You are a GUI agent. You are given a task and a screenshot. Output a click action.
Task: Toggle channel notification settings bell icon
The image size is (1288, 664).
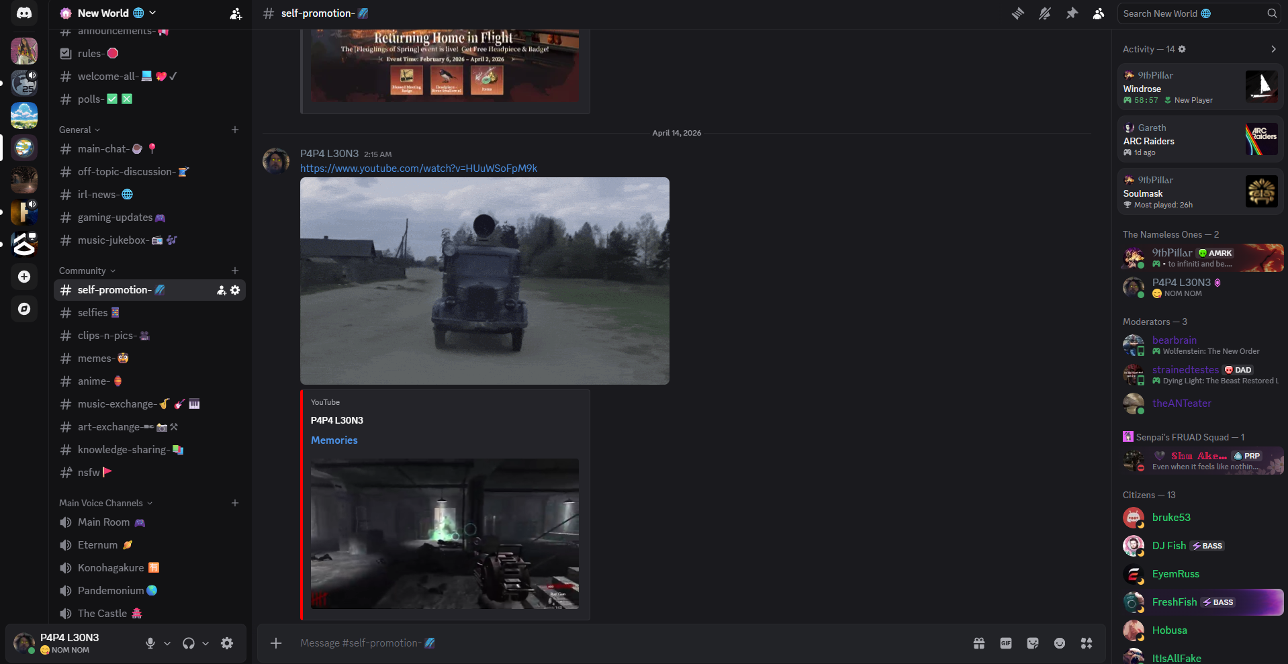[1045, 13]
